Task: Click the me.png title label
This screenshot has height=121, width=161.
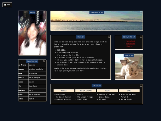Action: (32, 13)
